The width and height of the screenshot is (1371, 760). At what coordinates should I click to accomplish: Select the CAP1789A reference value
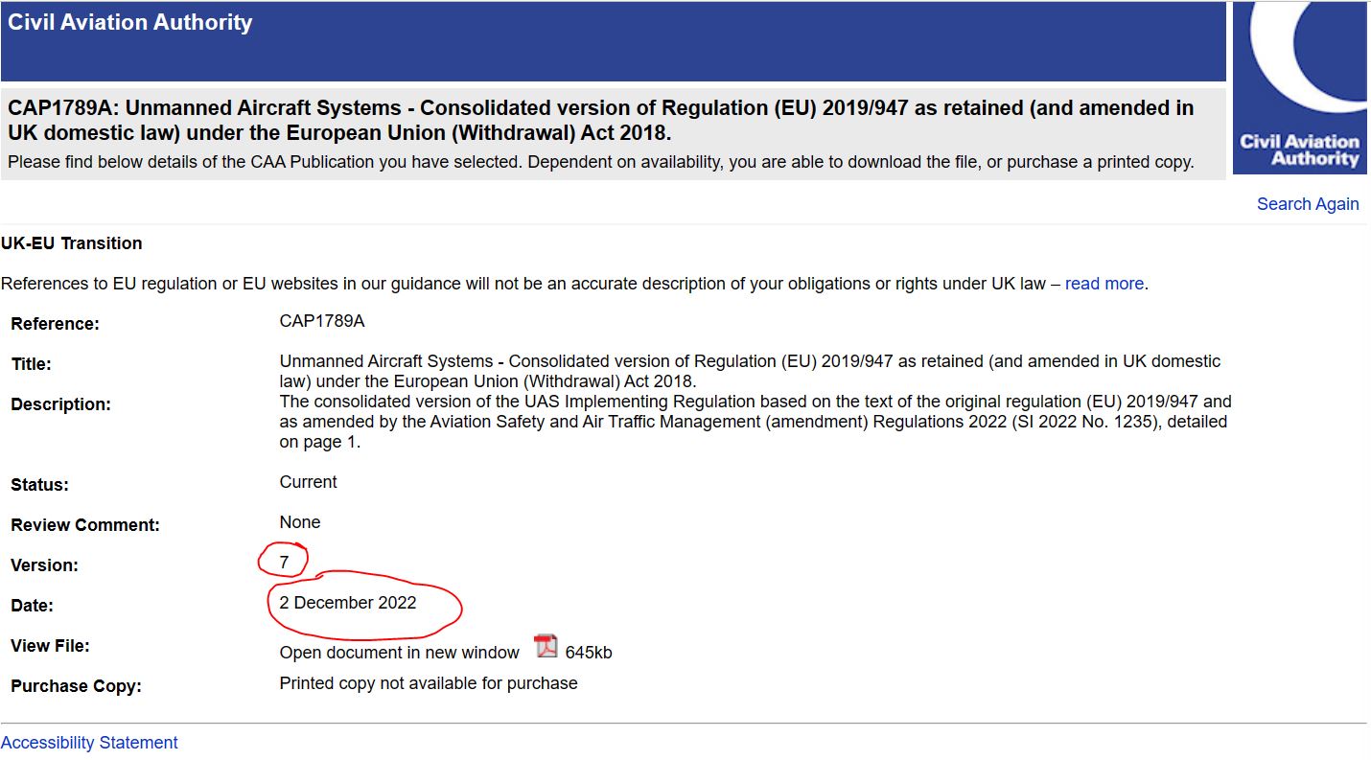pyautogui.click(x=322, y=321)
